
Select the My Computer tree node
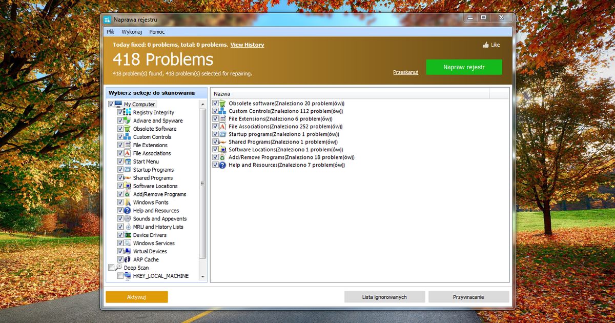pos(139,105)
